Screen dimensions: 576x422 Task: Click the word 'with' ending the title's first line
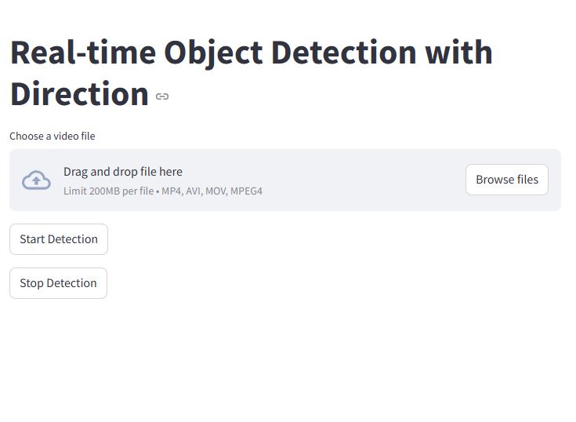458,53
